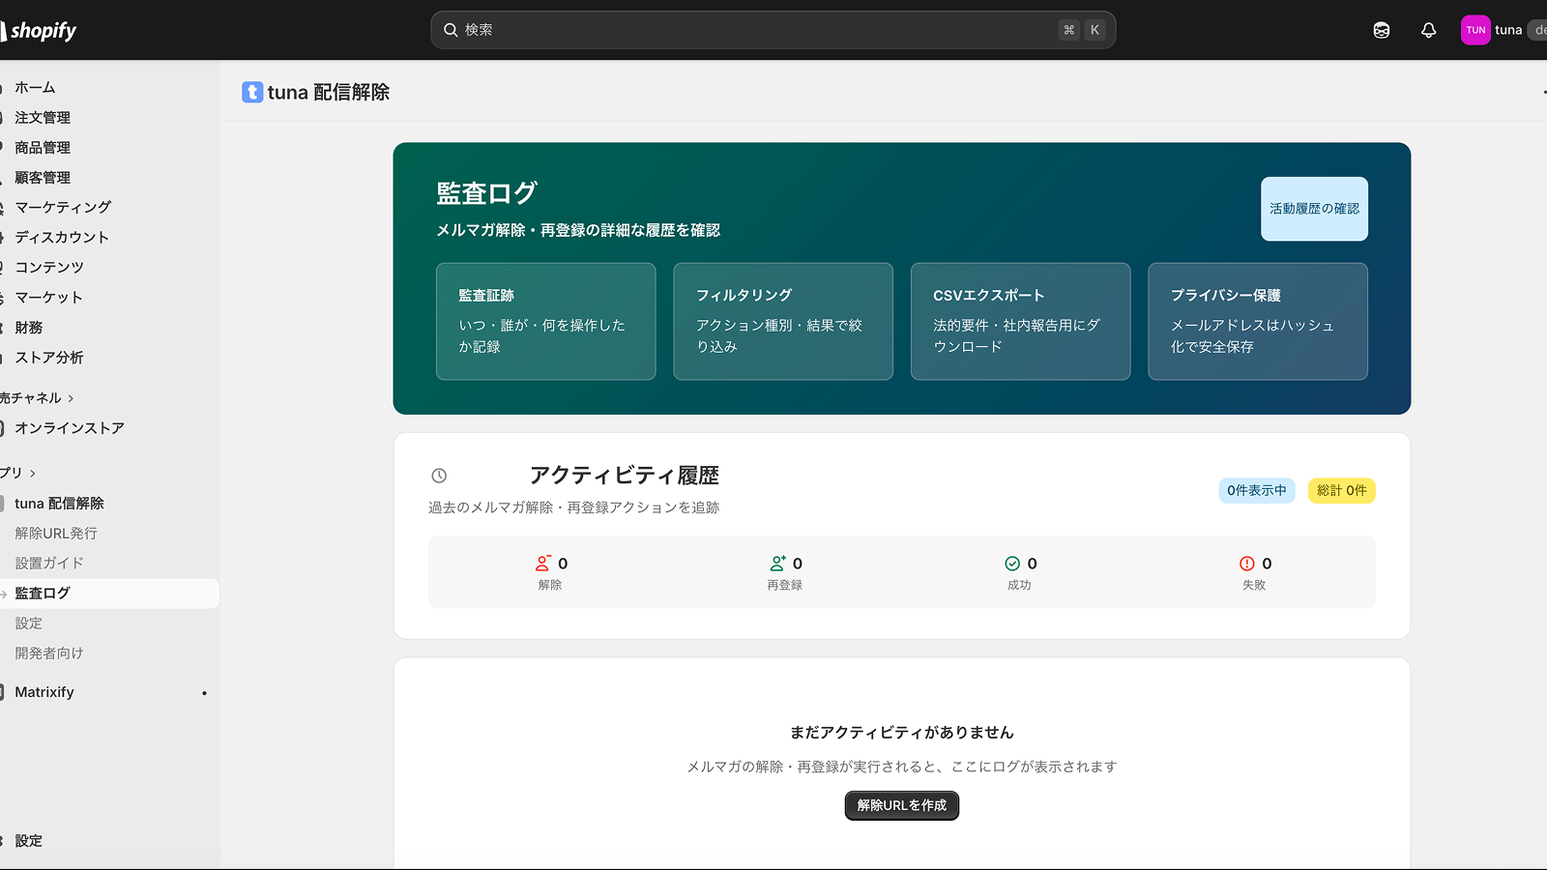Expand the 販売チャネル section chevron
The image size is (1547, 870).
[x=71, y=398]
